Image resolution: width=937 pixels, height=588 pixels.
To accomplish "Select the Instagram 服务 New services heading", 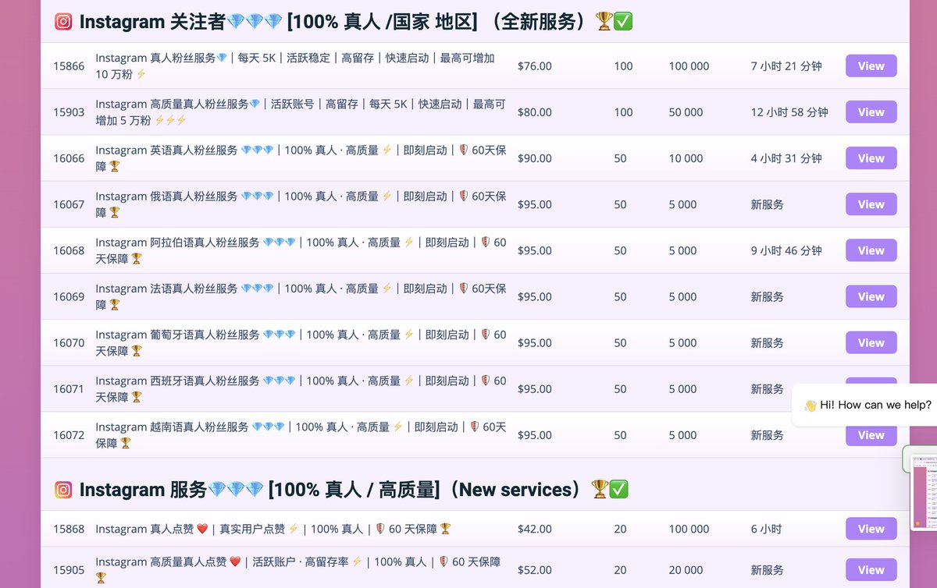I will [341, 490].
